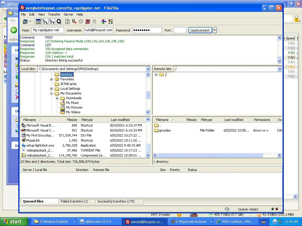The width and height of the screenshot is (302, 226).
Task: Toggle message log display icon
Action: point(38,21)
